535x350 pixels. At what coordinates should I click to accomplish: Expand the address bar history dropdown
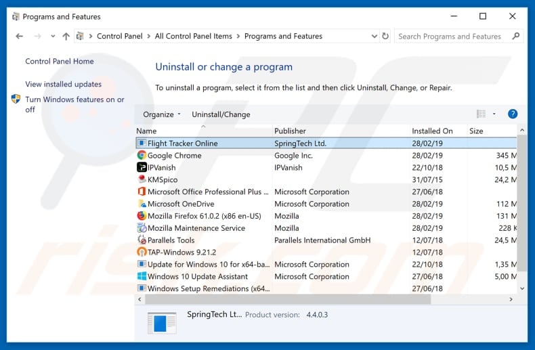[x=374, y=36]
